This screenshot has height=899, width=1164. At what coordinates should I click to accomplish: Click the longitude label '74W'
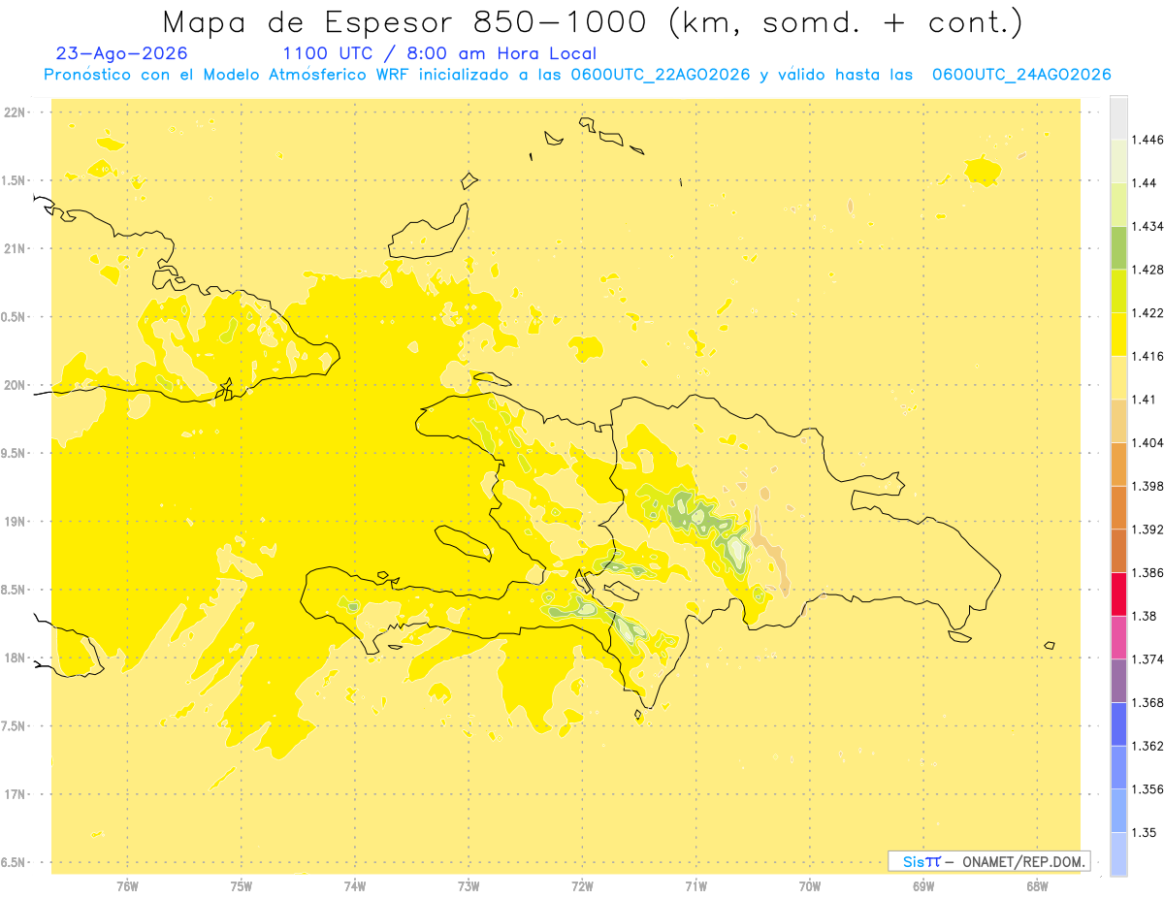[x=355, y=886]
